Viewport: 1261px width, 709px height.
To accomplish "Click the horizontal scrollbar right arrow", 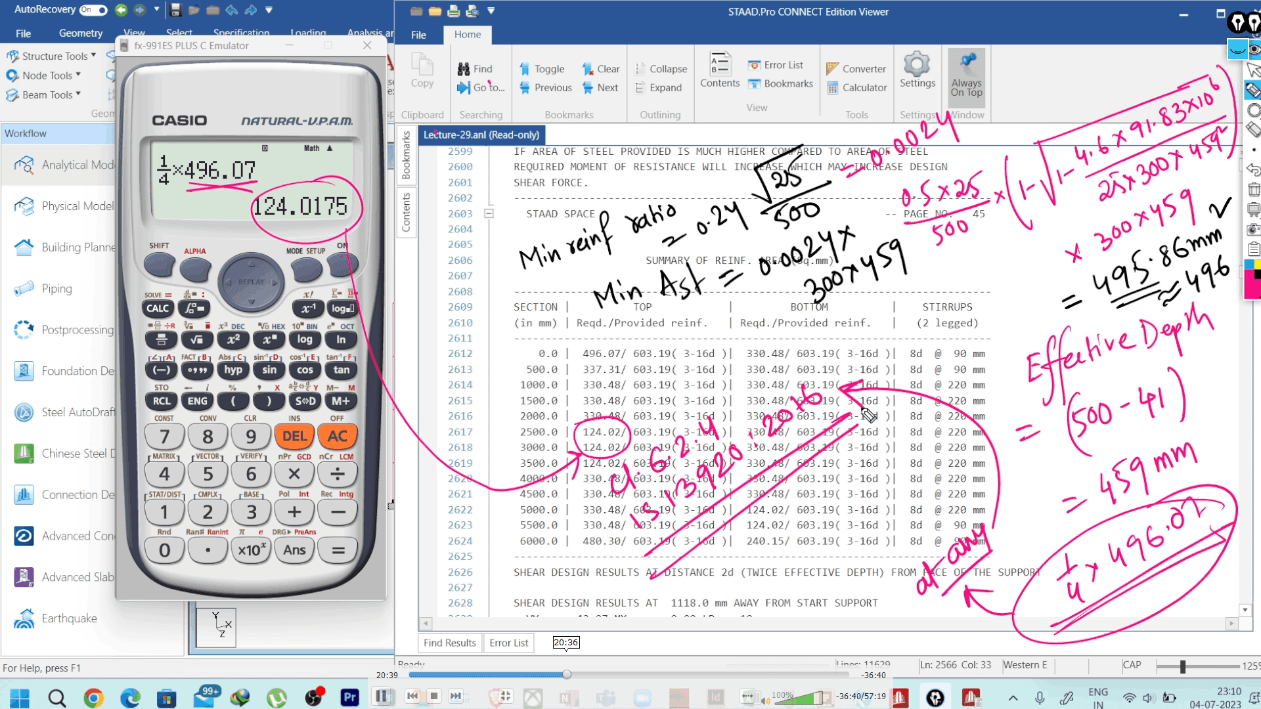I will [x=1231, y=624].
